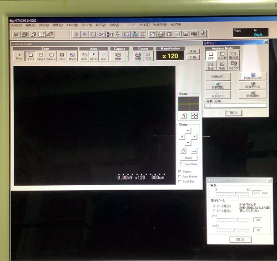Click the 分析開始 start analysis button
This screenshot has width=277, height=261.
218,86
